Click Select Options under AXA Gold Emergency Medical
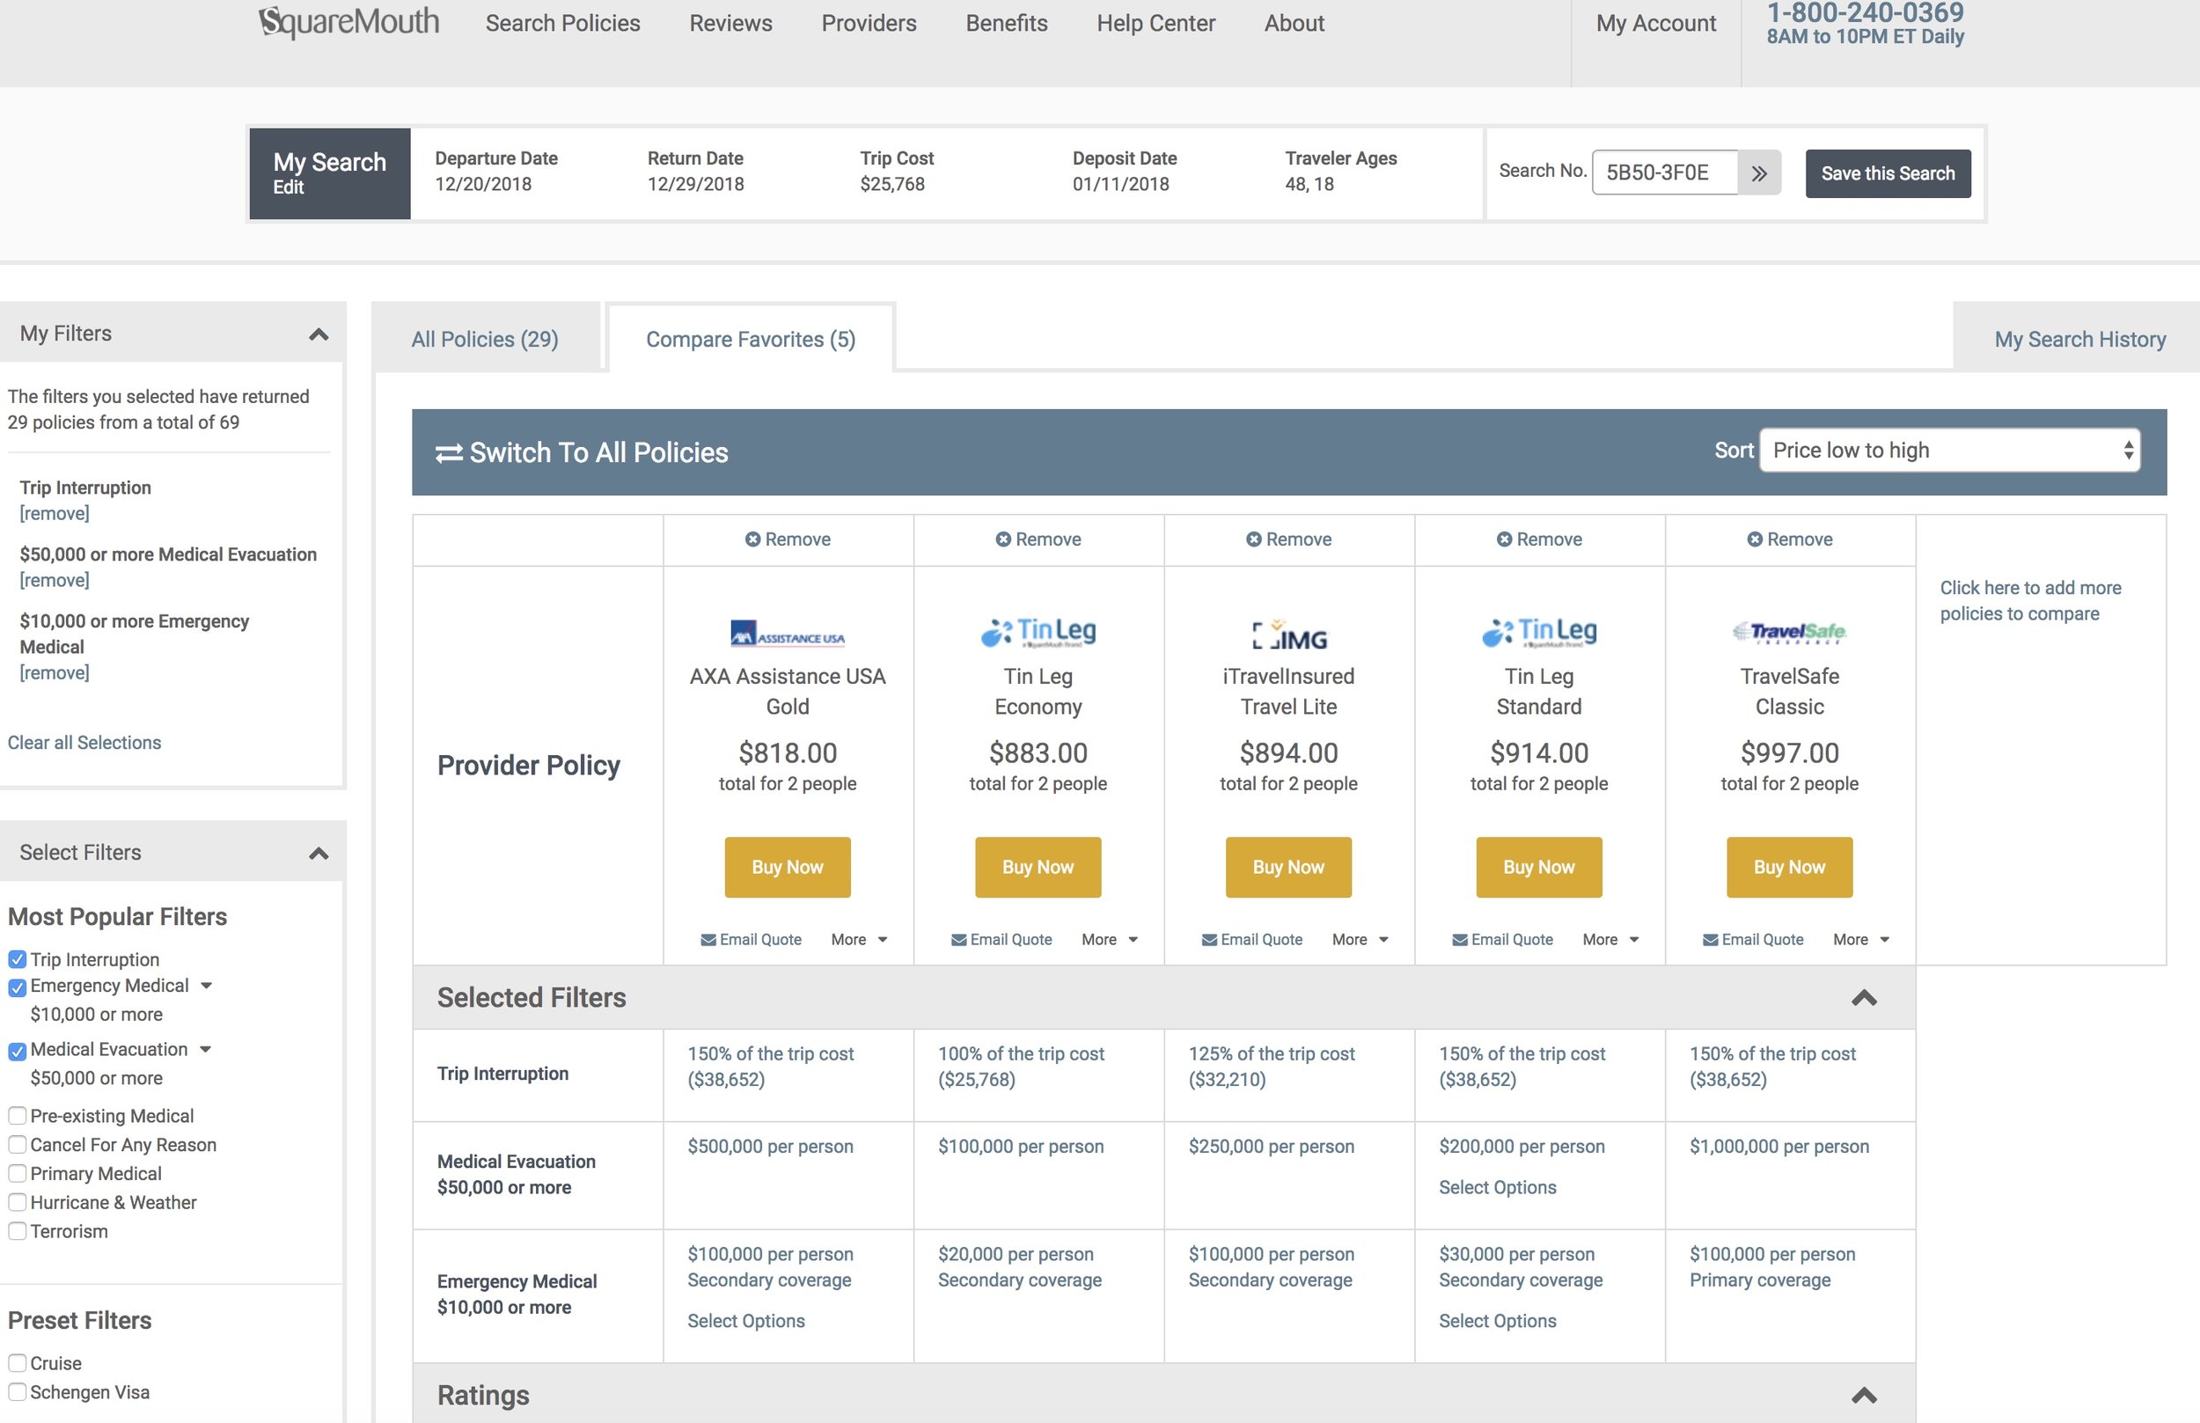 tap(745, 1322)
